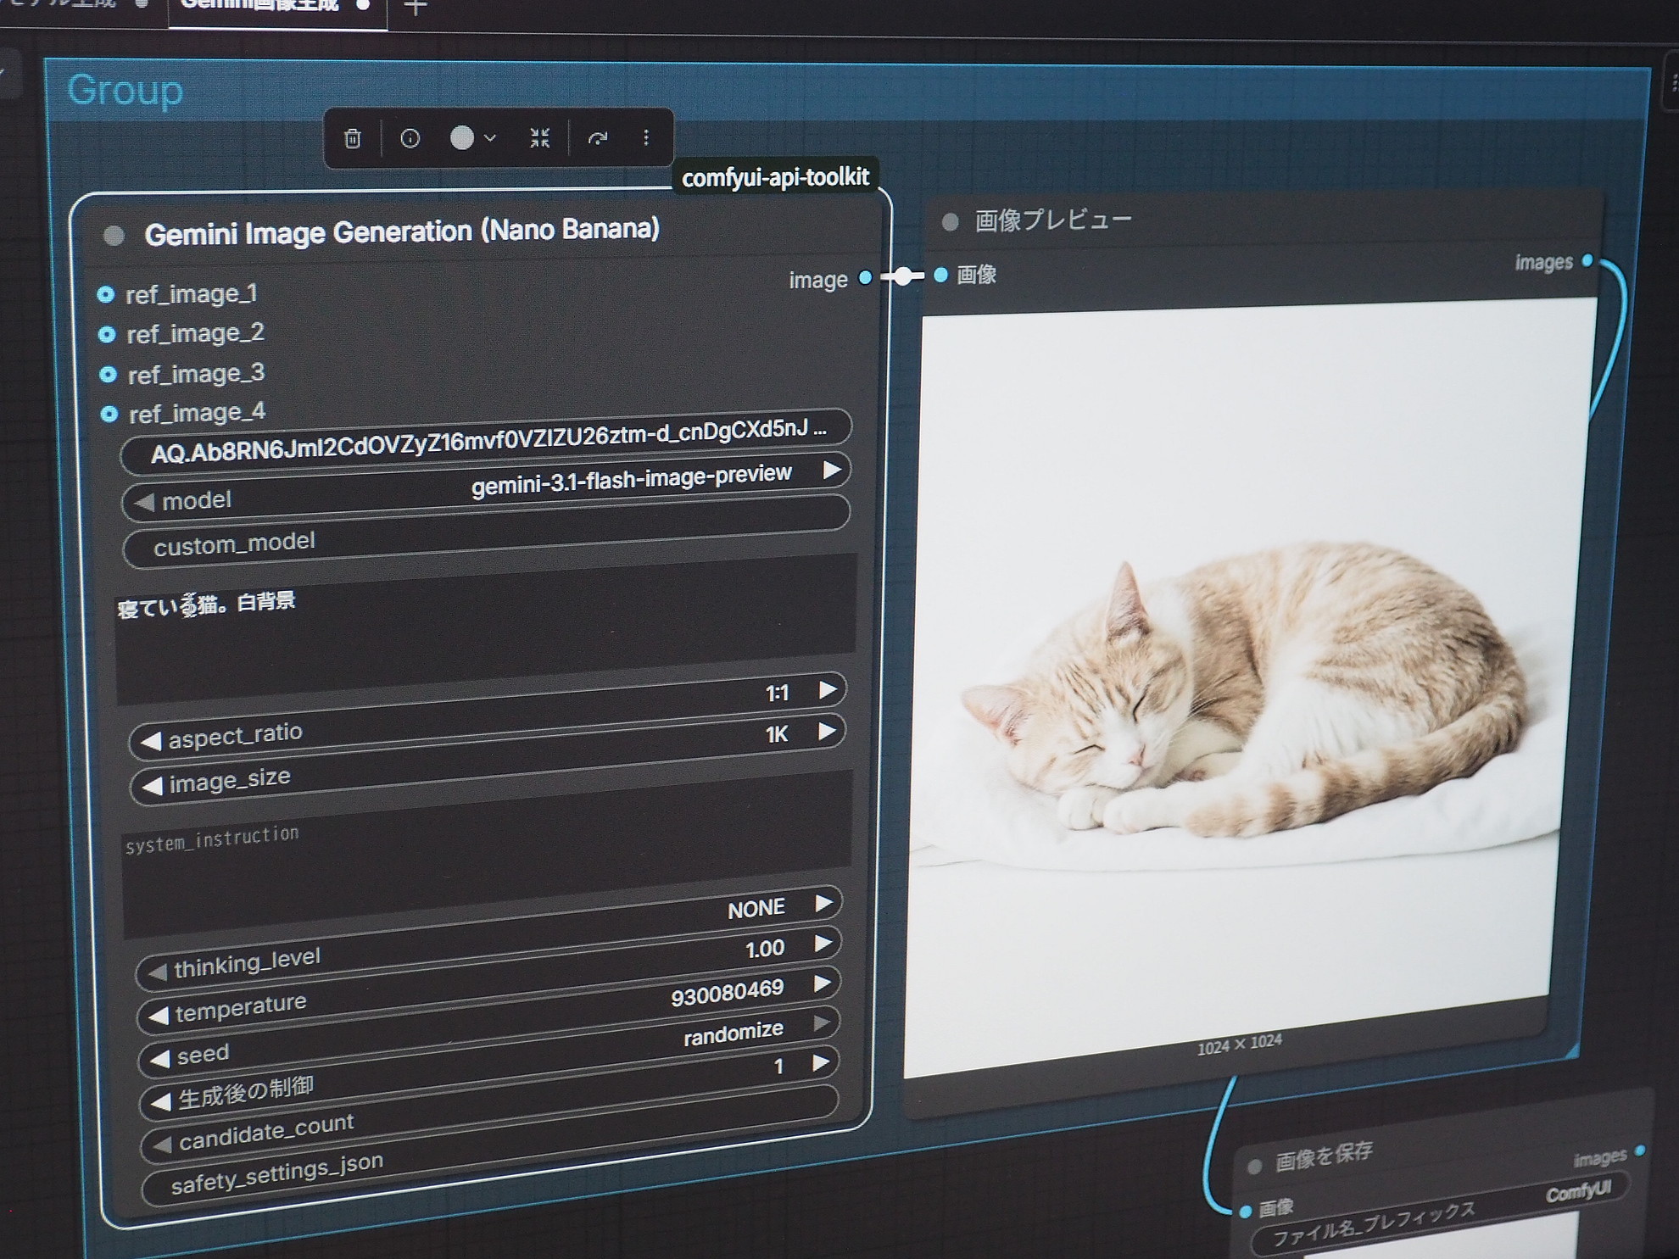Click the ref_image_3 input socket
The width and height of the screenshot is (1679, 1259).
click(108, 375)
